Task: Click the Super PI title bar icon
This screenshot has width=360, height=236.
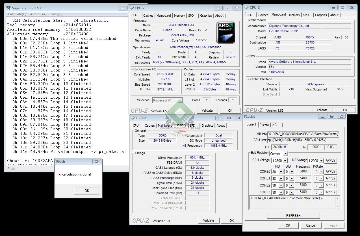Action: point(9,8)
